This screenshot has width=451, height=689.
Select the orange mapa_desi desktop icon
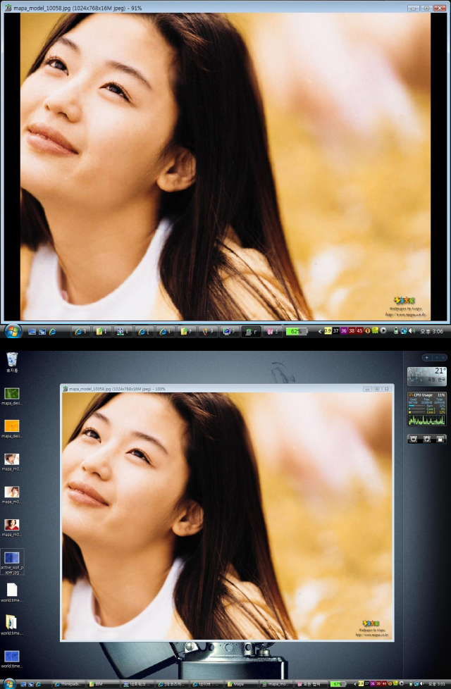click(x=12, y=429)
